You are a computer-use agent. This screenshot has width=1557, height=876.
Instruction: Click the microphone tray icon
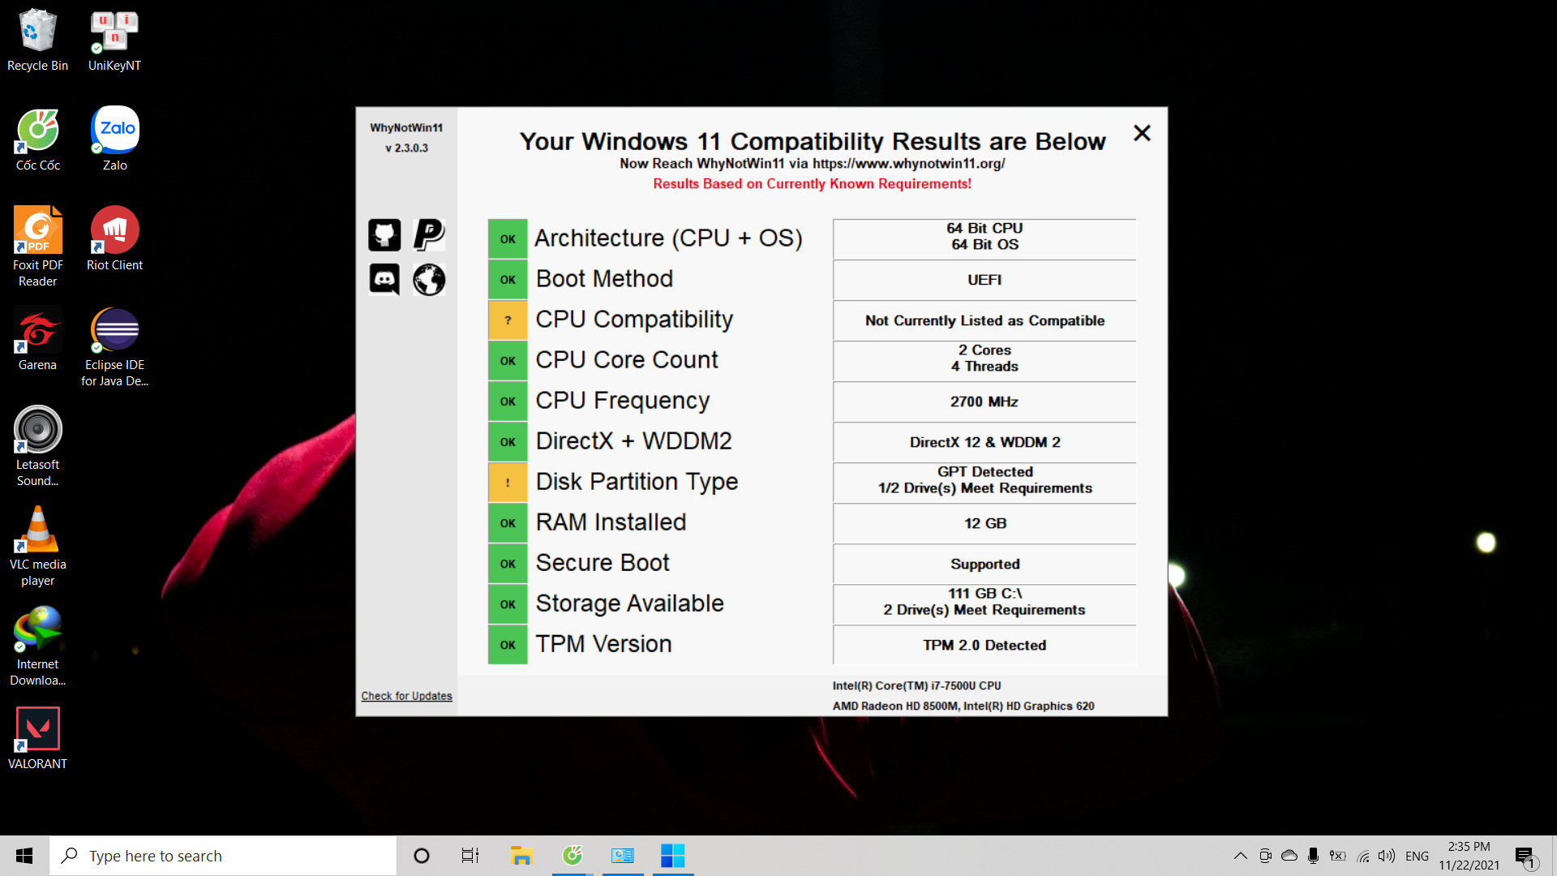(1313, 856)
